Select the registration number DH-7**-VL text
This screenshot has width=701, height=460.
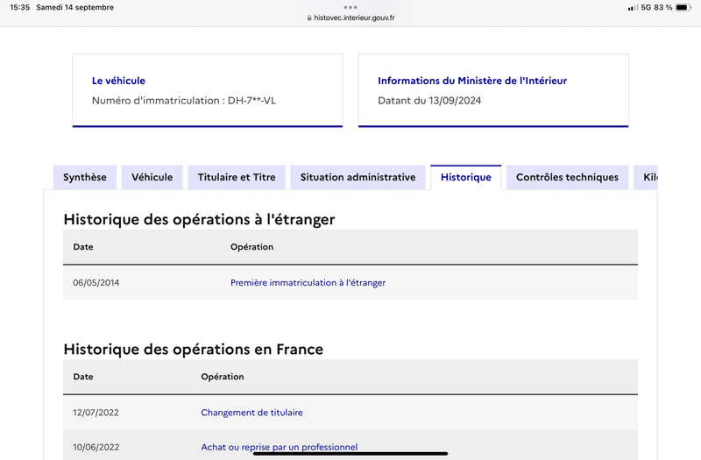pyautogui.click(x=251, y=101)
